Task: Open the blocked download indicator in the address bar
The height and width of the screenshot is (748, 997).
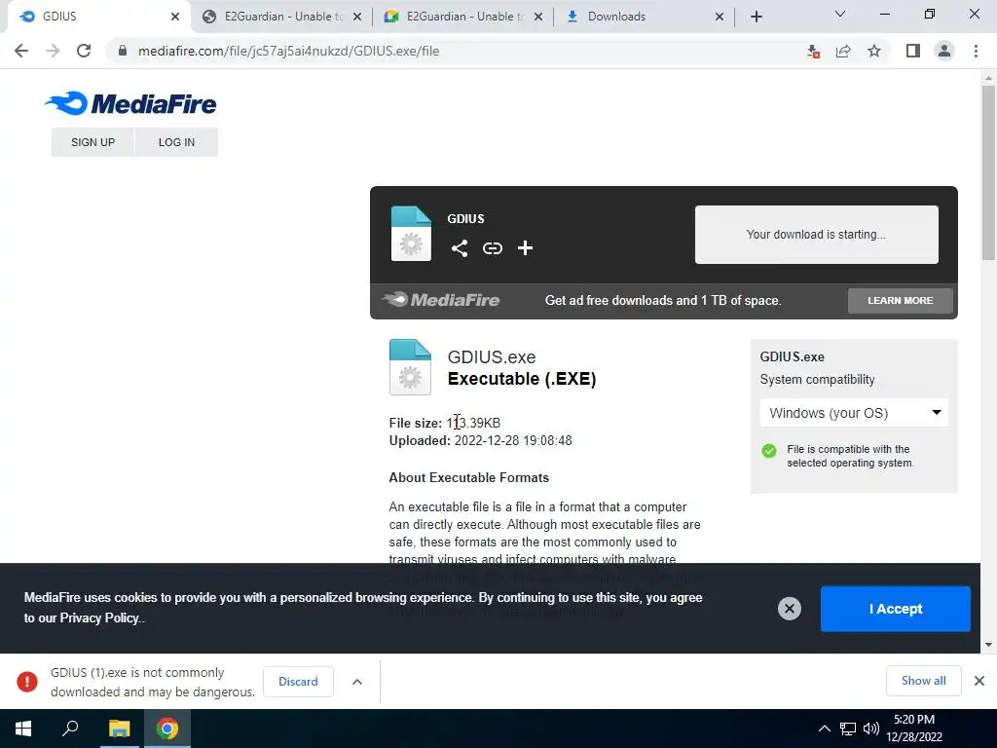Action: 813,51
